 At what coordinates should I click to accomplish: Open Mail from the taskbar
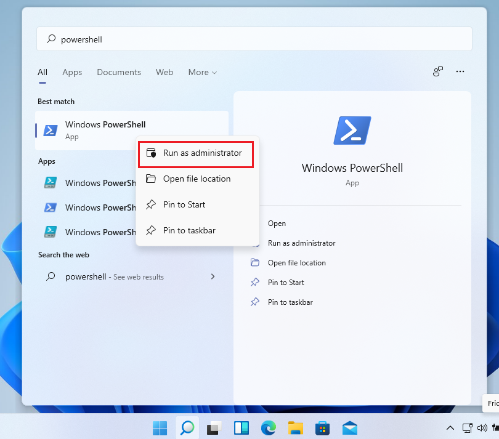click(349, 427)
